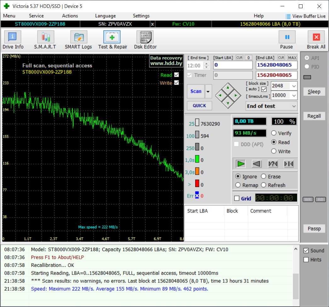
Task: Toggle the auto block size checkbox
Action: pos(264,89)
